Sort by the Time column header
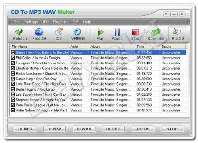 point(147,46)
